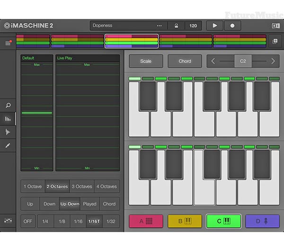Set arpeggiator rate to 1/32
This screenshot has width=284, height=251.
(x=111, y=221)
